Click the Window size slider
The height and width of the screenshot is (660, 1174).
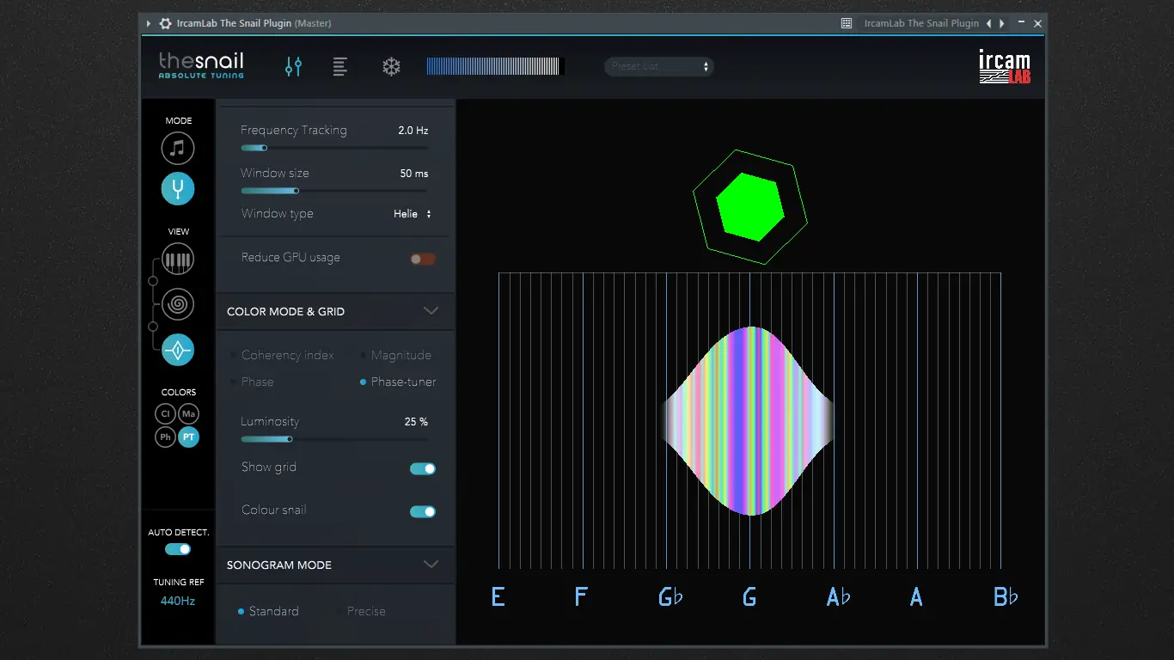click(334, 191)
